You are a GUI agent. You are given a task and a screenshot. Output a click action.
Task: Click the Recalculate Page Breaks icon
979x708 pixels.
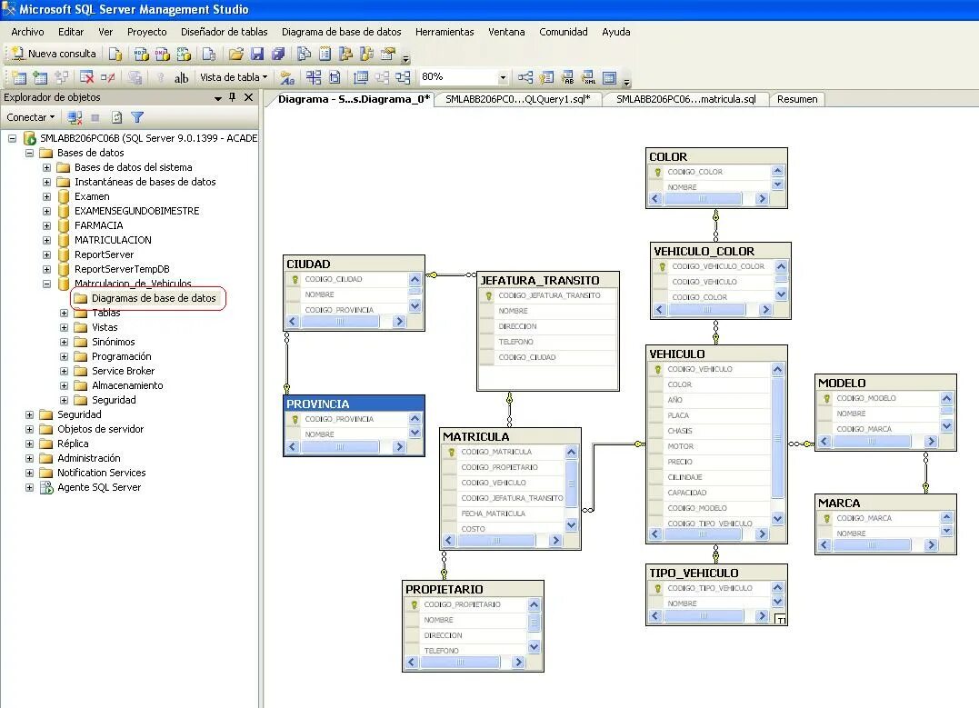(x=335, y=77)
